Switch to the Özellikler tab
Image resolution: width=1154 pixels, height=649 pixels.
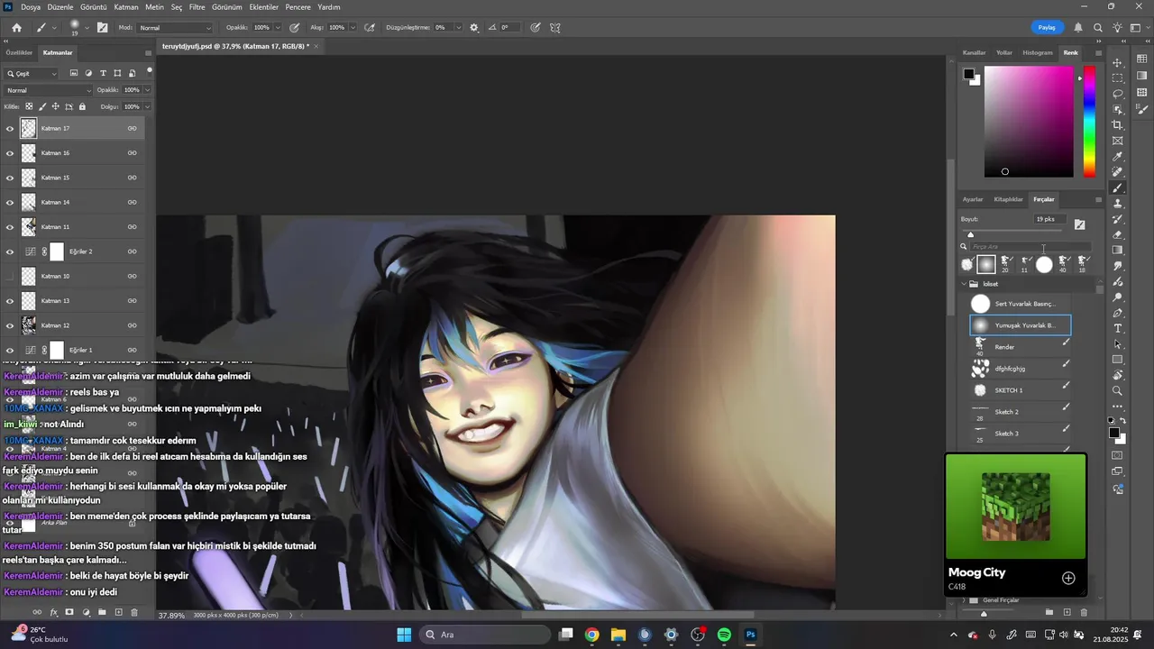[x=19, y=52]
